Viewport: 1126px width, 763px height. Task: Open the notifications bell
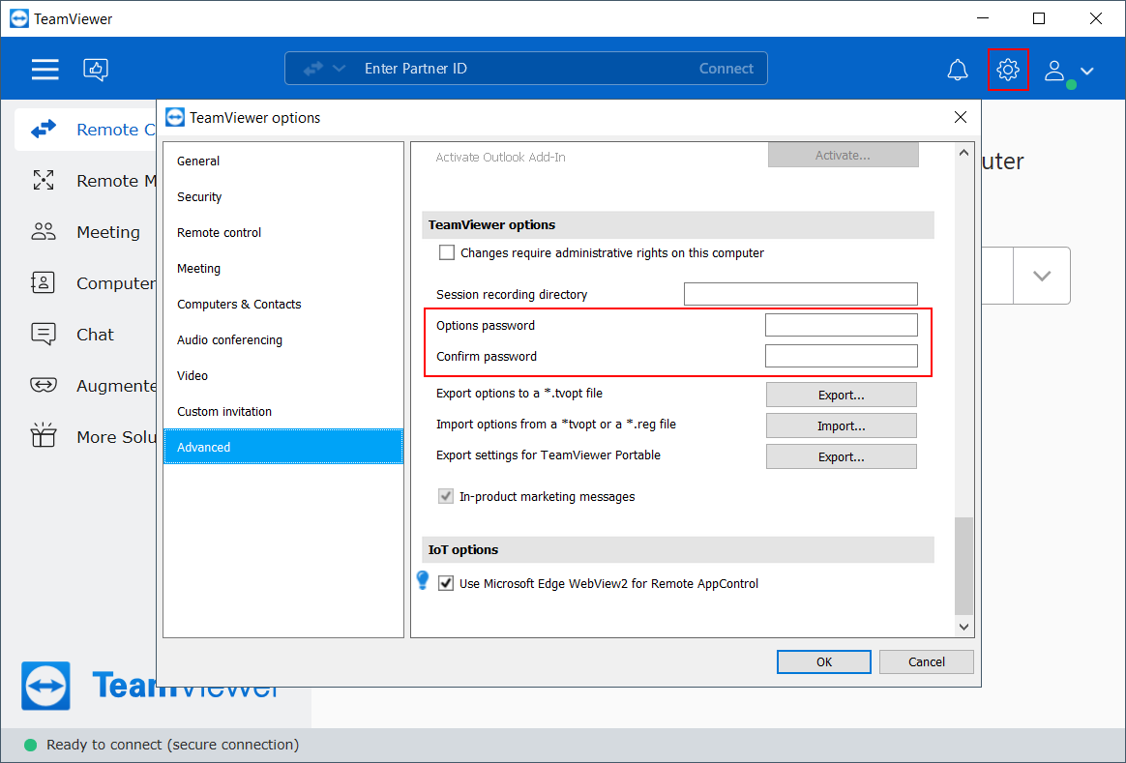pyautogui.click(x=957, y=70)
